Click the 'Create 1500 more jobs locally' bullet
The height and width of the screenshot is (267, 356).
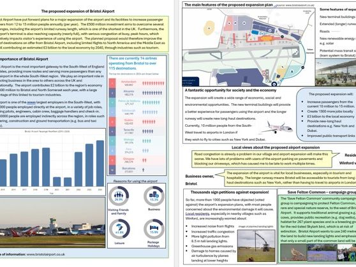[330, 112]
